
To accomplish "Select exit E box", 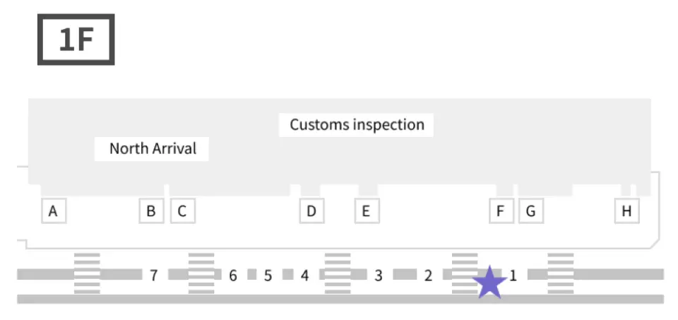I will pyautogui.click(x=366, y=211).
